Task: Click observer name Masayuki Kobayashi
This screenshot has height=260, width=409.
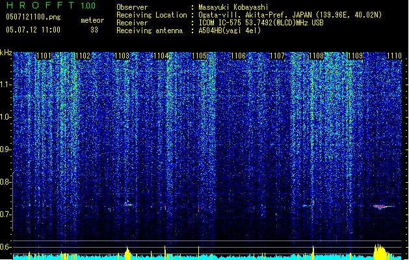Action: pyautogui.click(x=233, y=7)
